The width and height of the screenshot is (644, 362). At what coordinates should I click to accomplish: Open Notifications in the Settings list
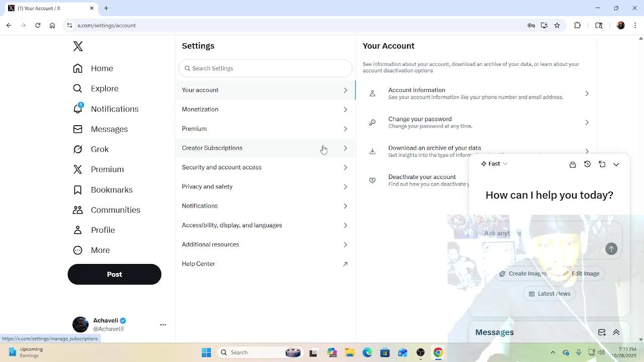coord(265,206)
